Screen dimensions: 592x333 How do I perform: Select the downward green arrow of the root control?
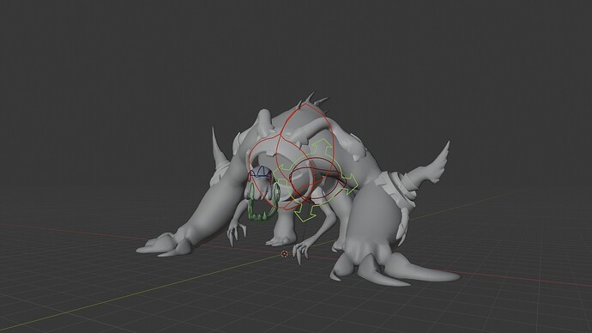(x=305, y=214)
